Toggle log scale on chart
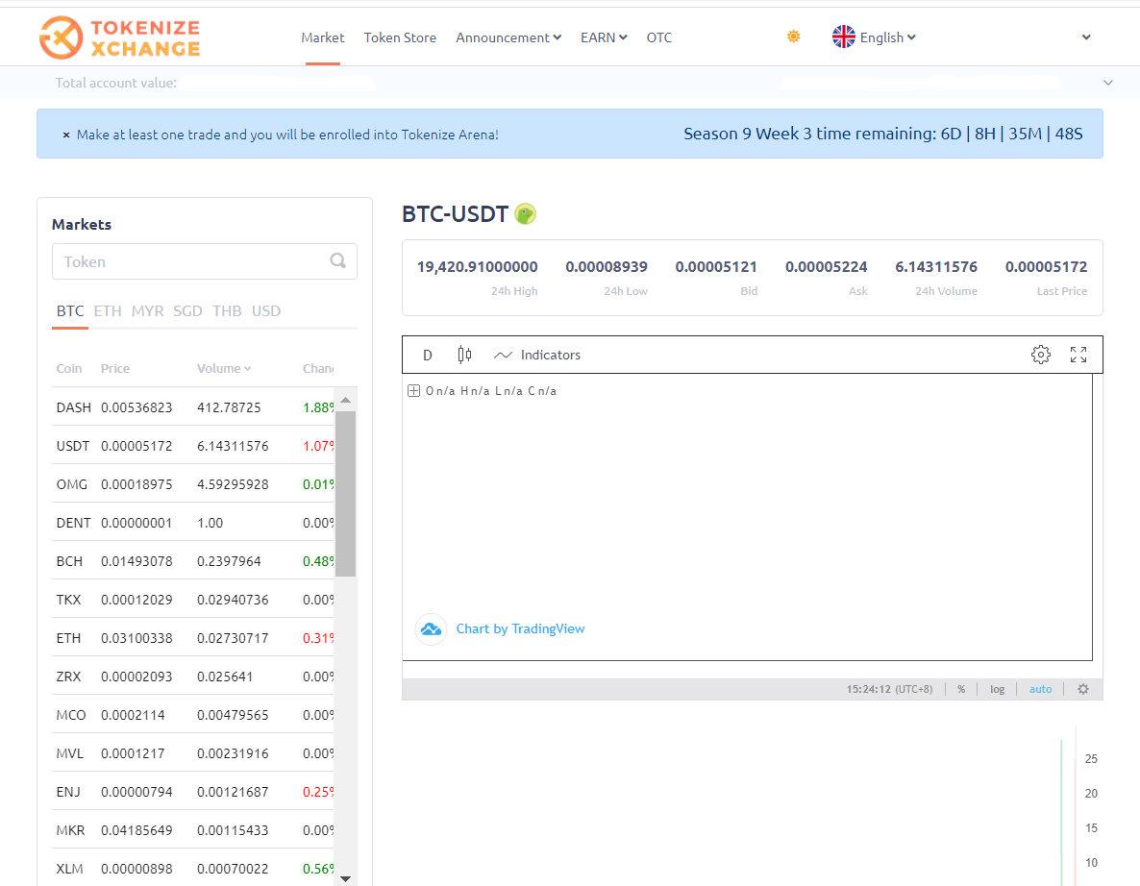 pyautogui.click(x=997, y=689)
